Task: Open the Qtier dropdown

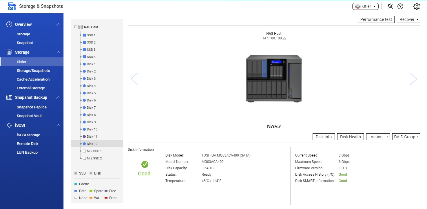Action: (x=365, y=6)
